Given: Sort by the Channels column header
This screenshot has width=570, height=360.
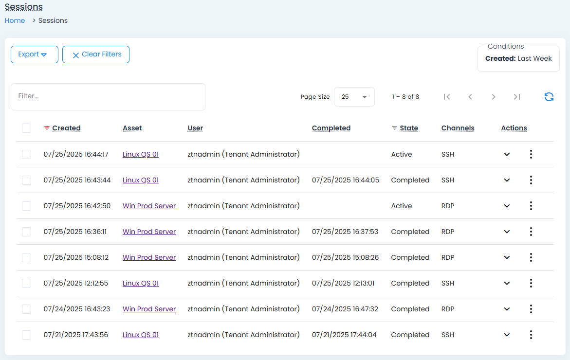Looking at the screenshot, I should pos(458,128).
